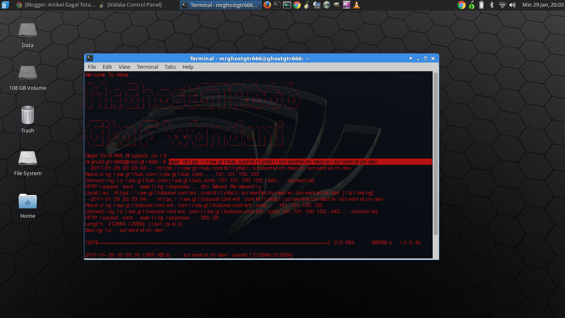Toggle Wi-Fi from the system tray
The height and width of the screenshot is (318, 565).
(x=502, y=5)
